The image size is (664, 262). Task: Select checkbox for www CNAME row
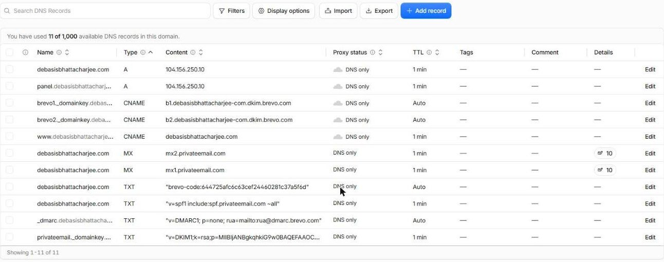point(10,137)
